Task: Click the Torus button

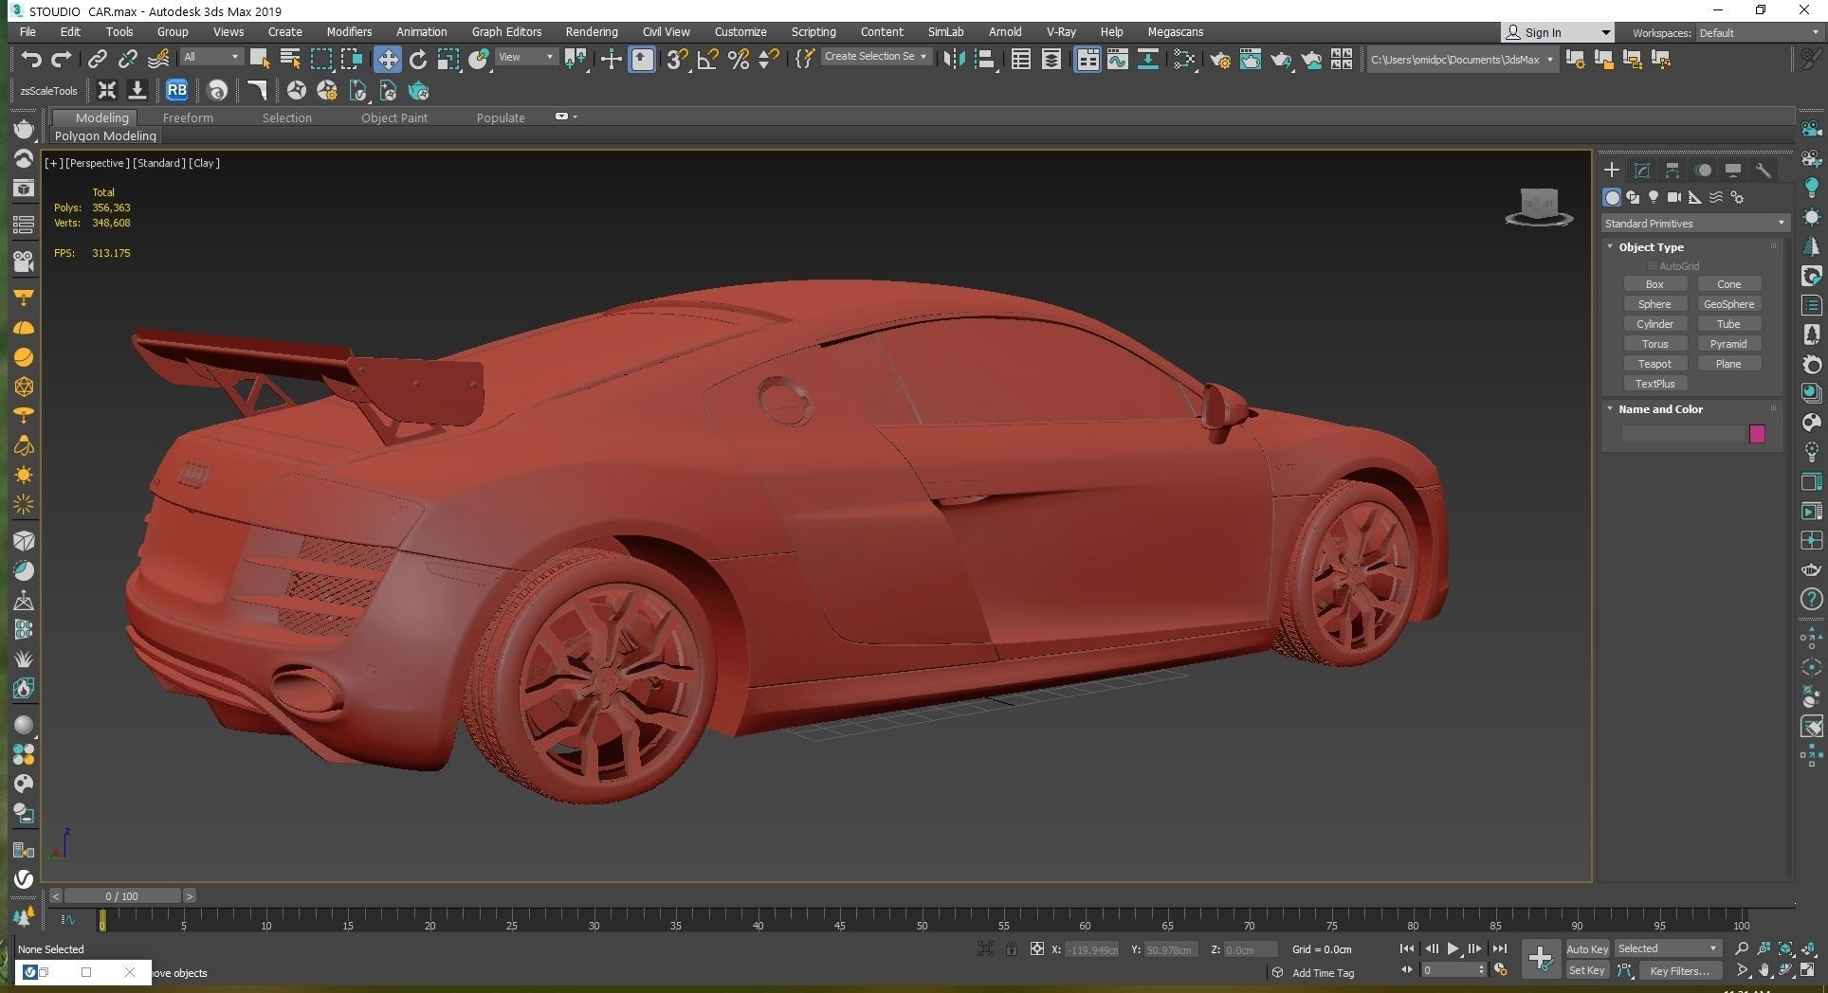Action: click(x=1654, y=344)
